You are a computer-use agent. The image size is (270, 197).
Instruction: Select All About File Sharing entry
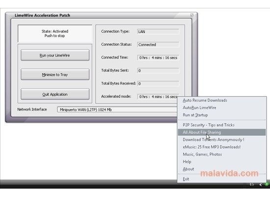pyautogui.click(x=222, y=132)
